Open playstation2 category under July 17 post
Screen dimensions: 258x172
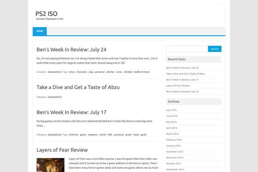[55, 135]
